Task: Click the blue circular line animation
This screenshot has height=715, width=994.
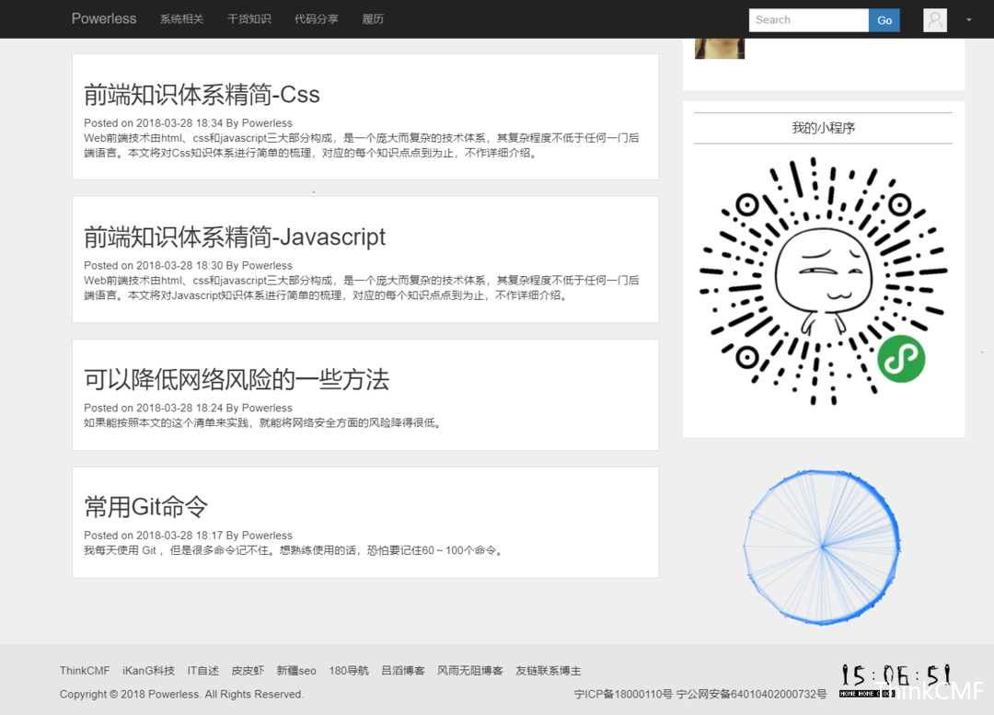Action: click(x=822, y=547)
